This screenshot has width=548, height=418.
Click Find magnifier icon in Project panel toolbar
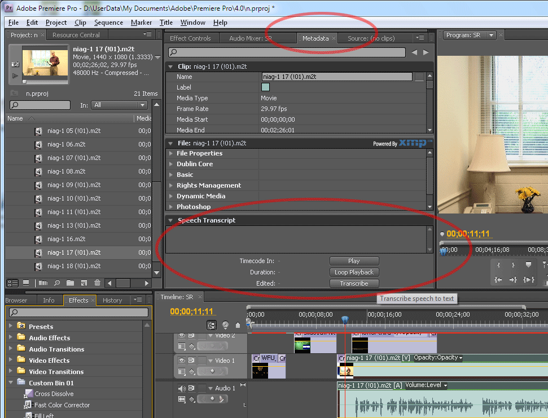(x=57, y=283)
